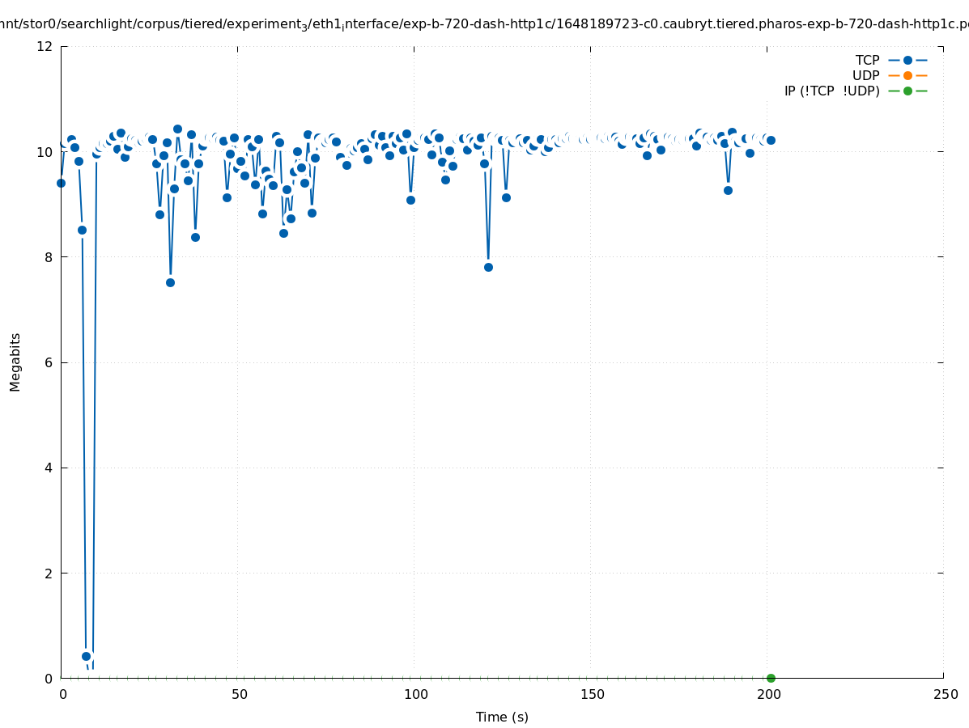Select the green data point at 200 seconds
The image size is (969, 728).
coord(771,678)
